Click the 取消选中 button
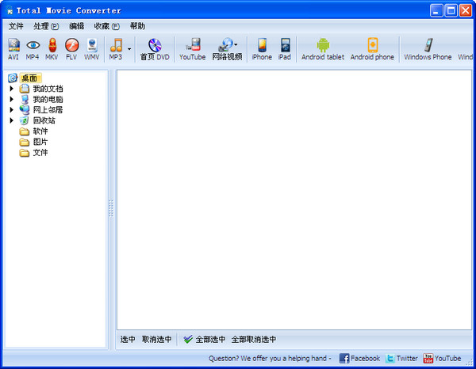Viewport: 476px width, 369px height. pyautogui.click(x=156, y=340)
